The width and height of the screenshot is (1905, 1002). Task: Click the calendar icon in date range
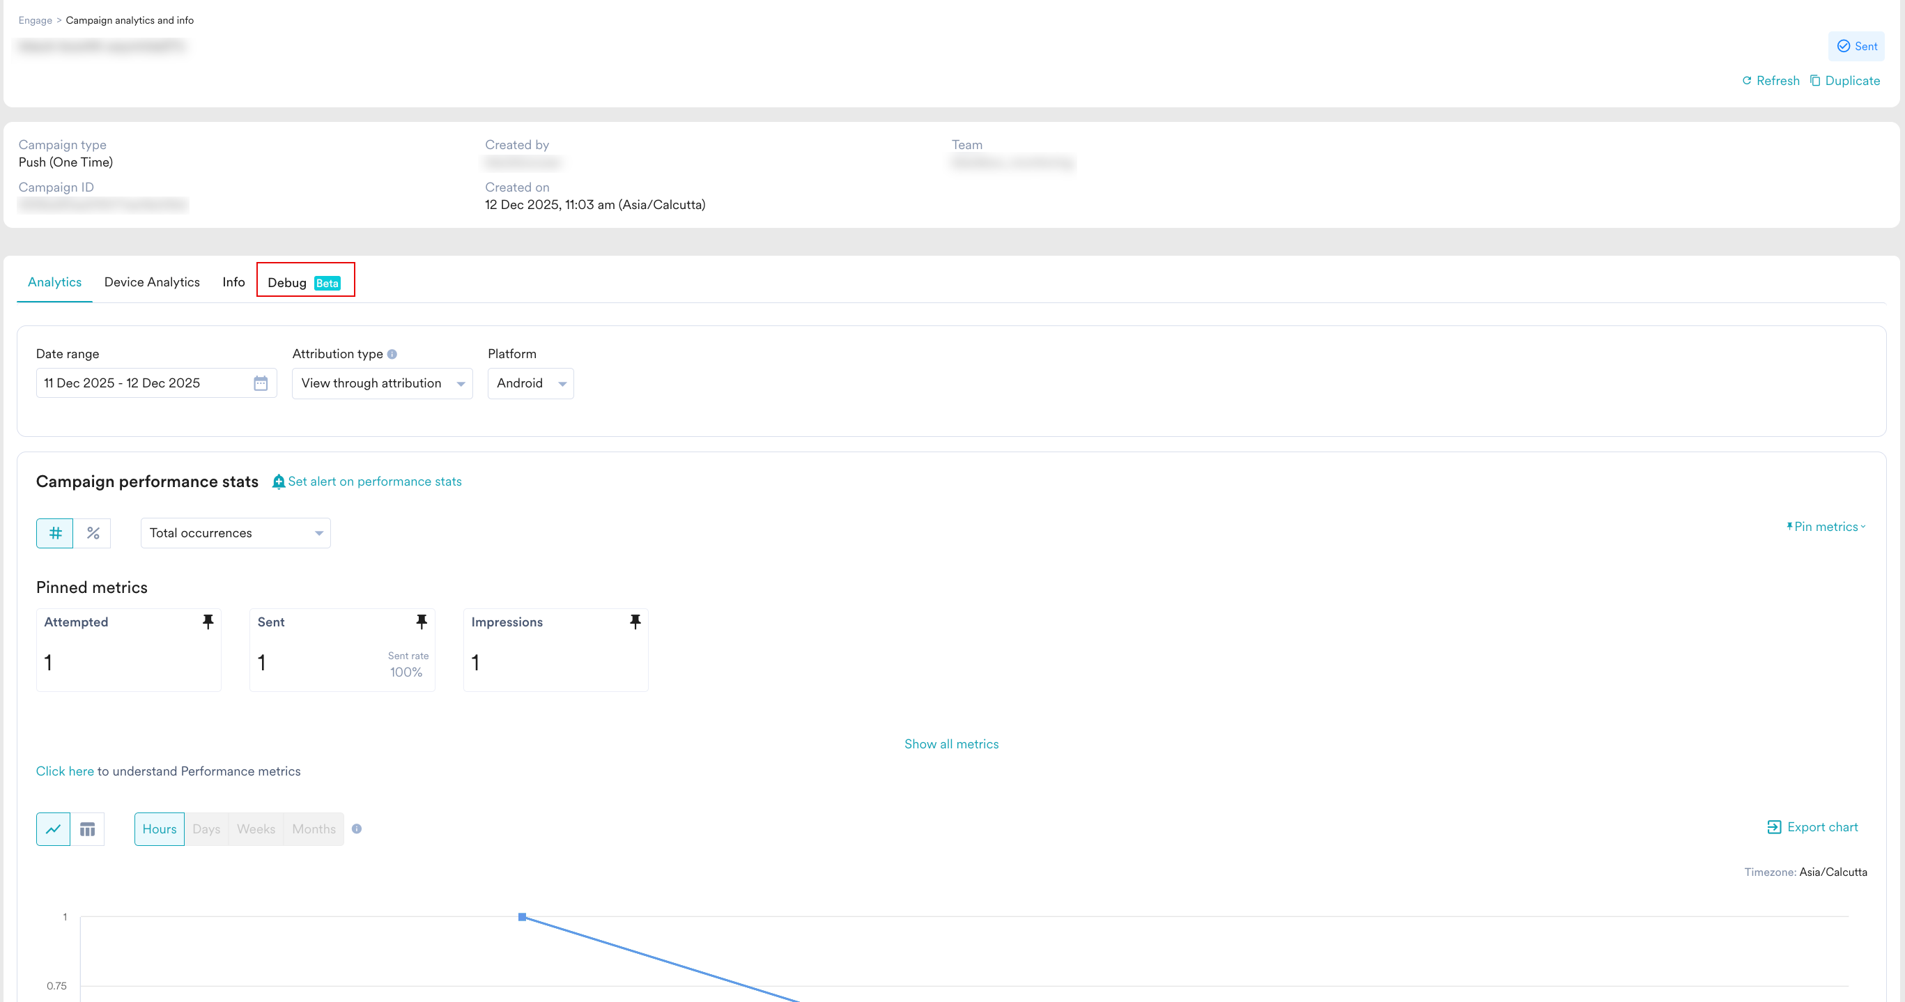pyautogui.click(x=261, y=383)
